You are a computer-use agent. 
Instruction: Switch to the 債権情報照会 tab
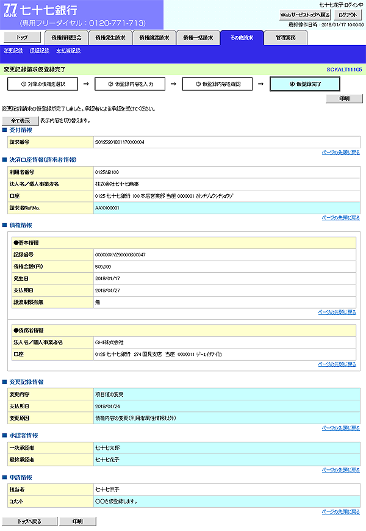pos(66,38)
